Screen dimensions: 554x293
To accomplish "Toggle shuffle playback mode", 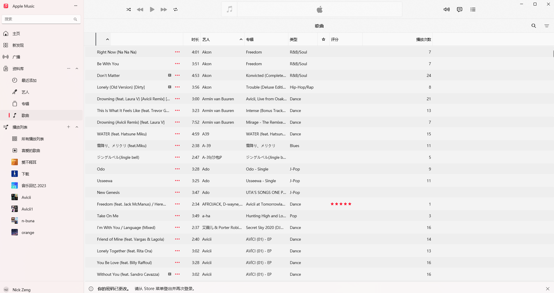I will point(129,10).
